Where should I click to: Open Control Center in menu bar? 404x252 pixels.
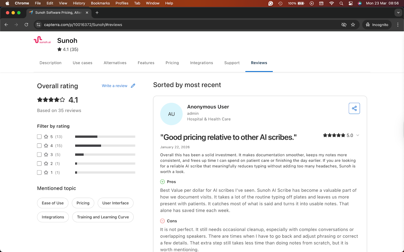[x=350, y=3]
